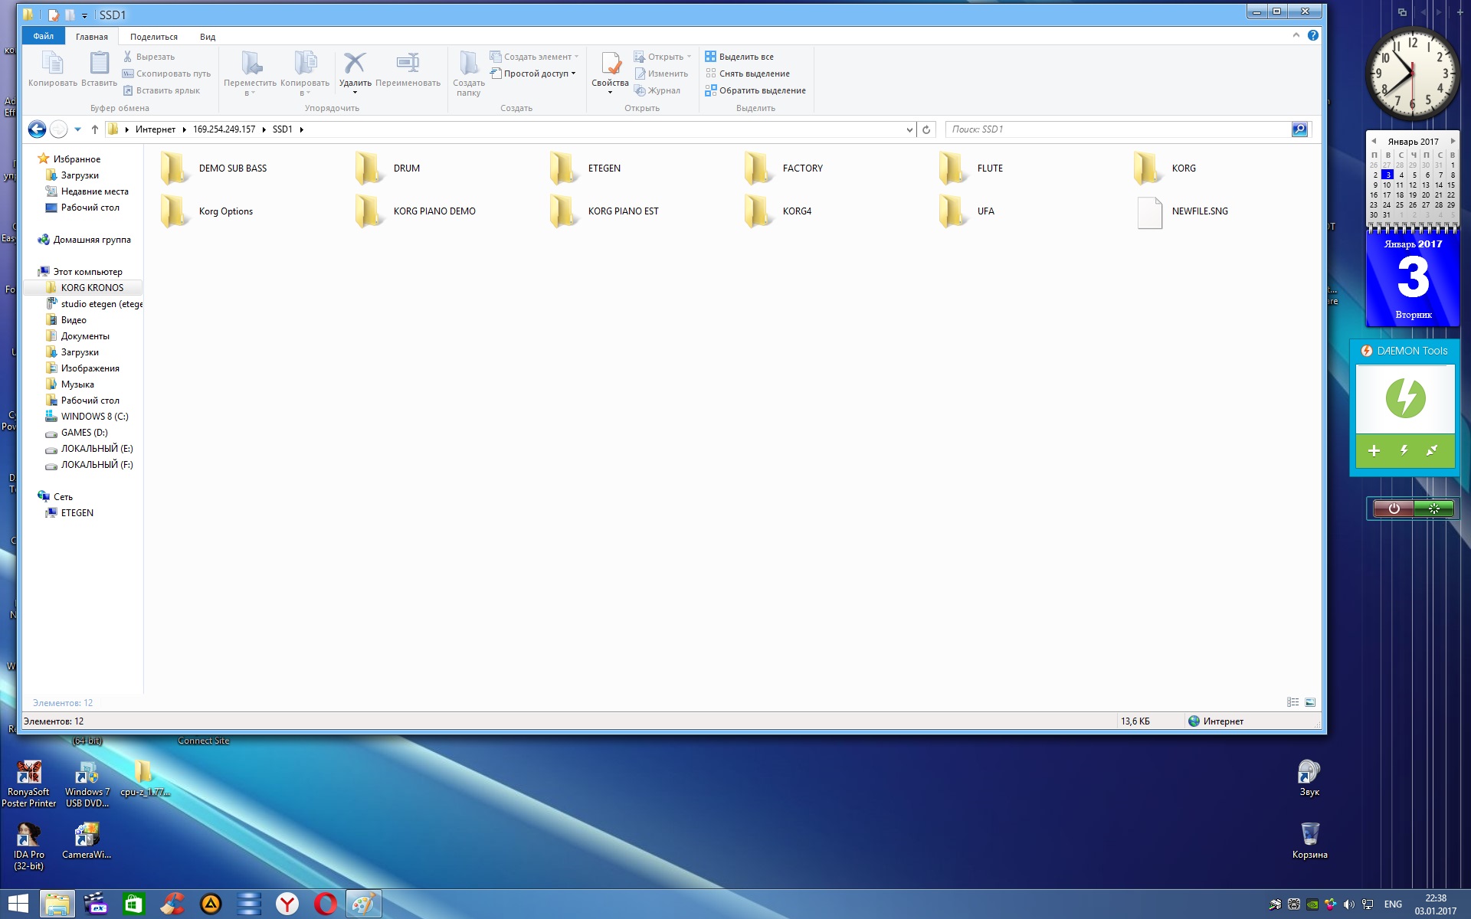Click Create folder (Создать папку) icon
This screenshot has width=1471, height=919.
click(468, 64)
